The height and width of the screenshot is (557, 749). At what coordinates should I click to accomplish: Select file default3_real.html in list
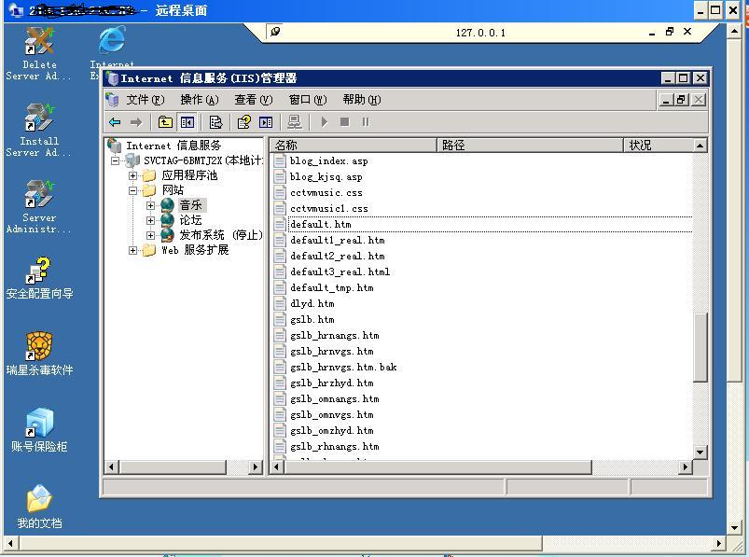(x=340, y=272)
